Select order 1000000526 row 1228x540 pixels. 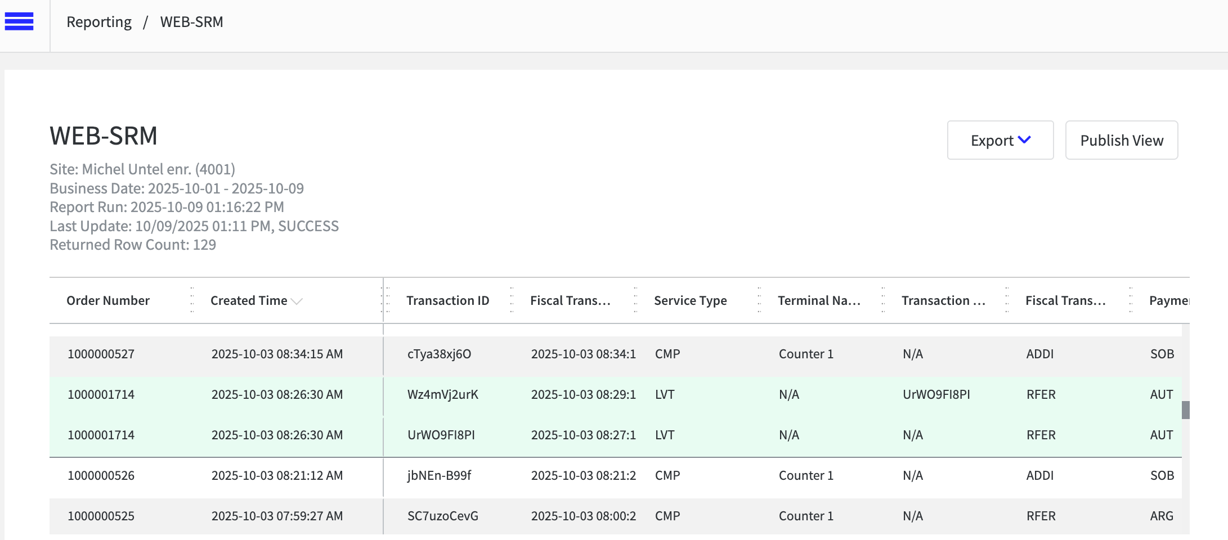[x=101, y=475]
